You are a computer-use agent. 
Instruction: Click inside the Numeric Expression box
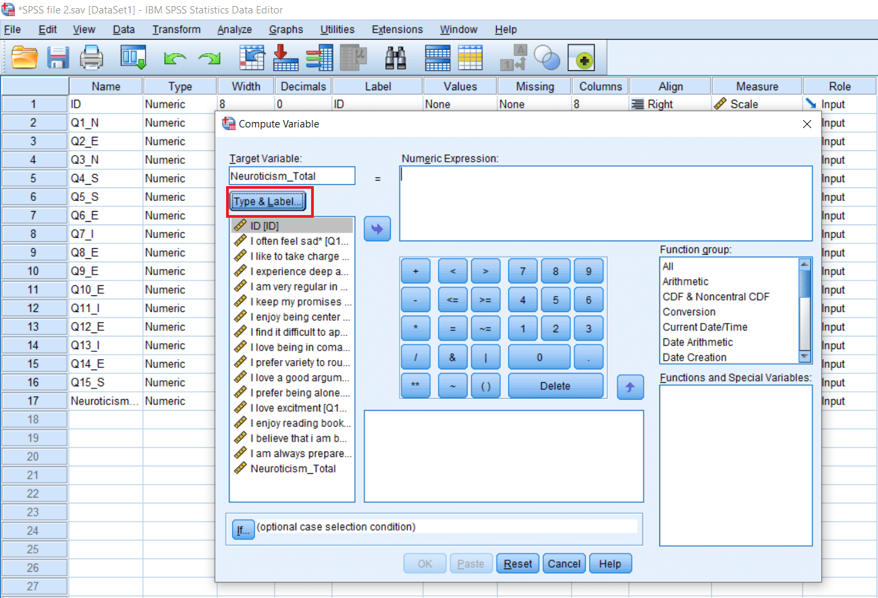[x=606, y=204]
